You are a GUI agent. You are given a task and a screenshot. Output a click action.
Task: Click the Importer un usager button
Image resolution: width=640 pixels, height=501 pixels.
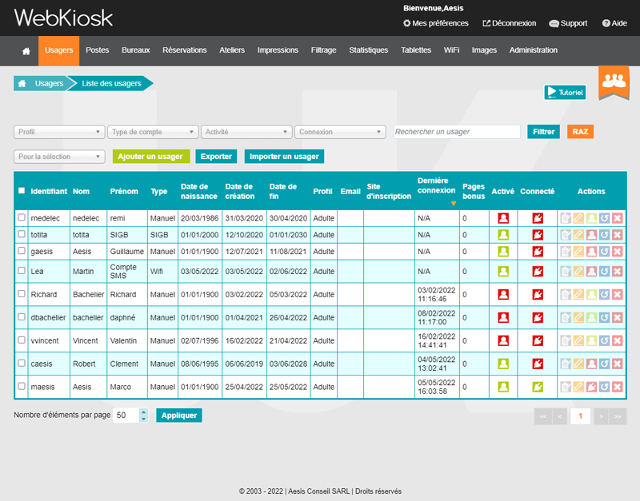pyautogui.click(x=284, y=157)
